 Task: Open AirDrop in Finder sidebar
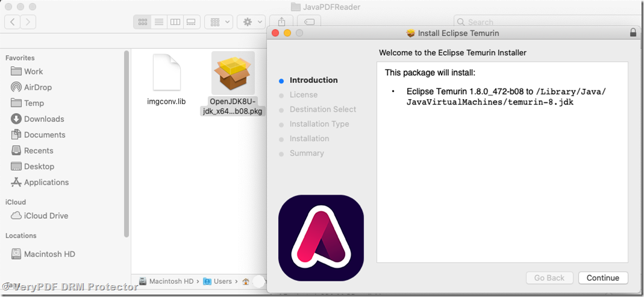(x=31, y=87)
